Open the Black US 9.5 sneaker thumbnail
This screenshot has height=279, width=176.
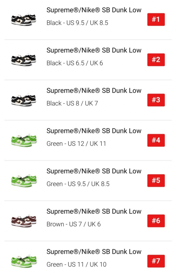click(23, 19)
